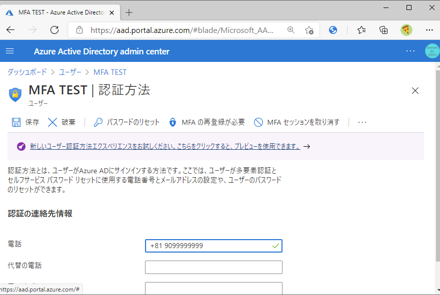View site info via the lock icon

(x=79, y=30)
